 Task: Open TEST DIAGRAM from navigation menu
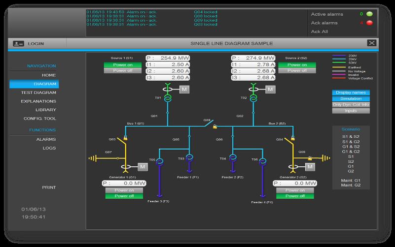[38, 93]
